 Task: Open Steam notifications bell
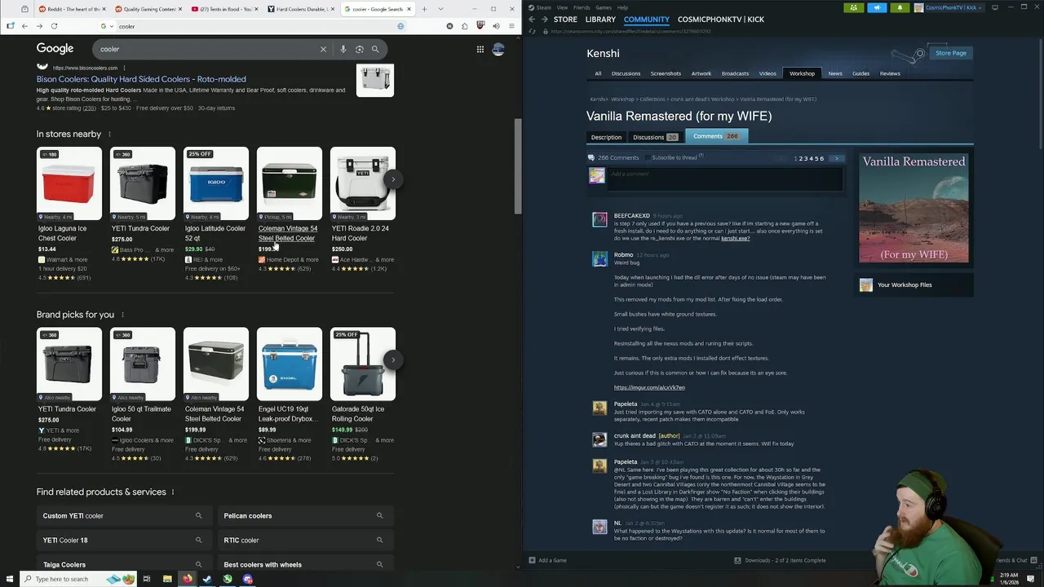tap(900, 7)
